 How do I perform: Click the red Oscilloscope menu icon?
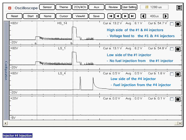[x=10, y=8]
